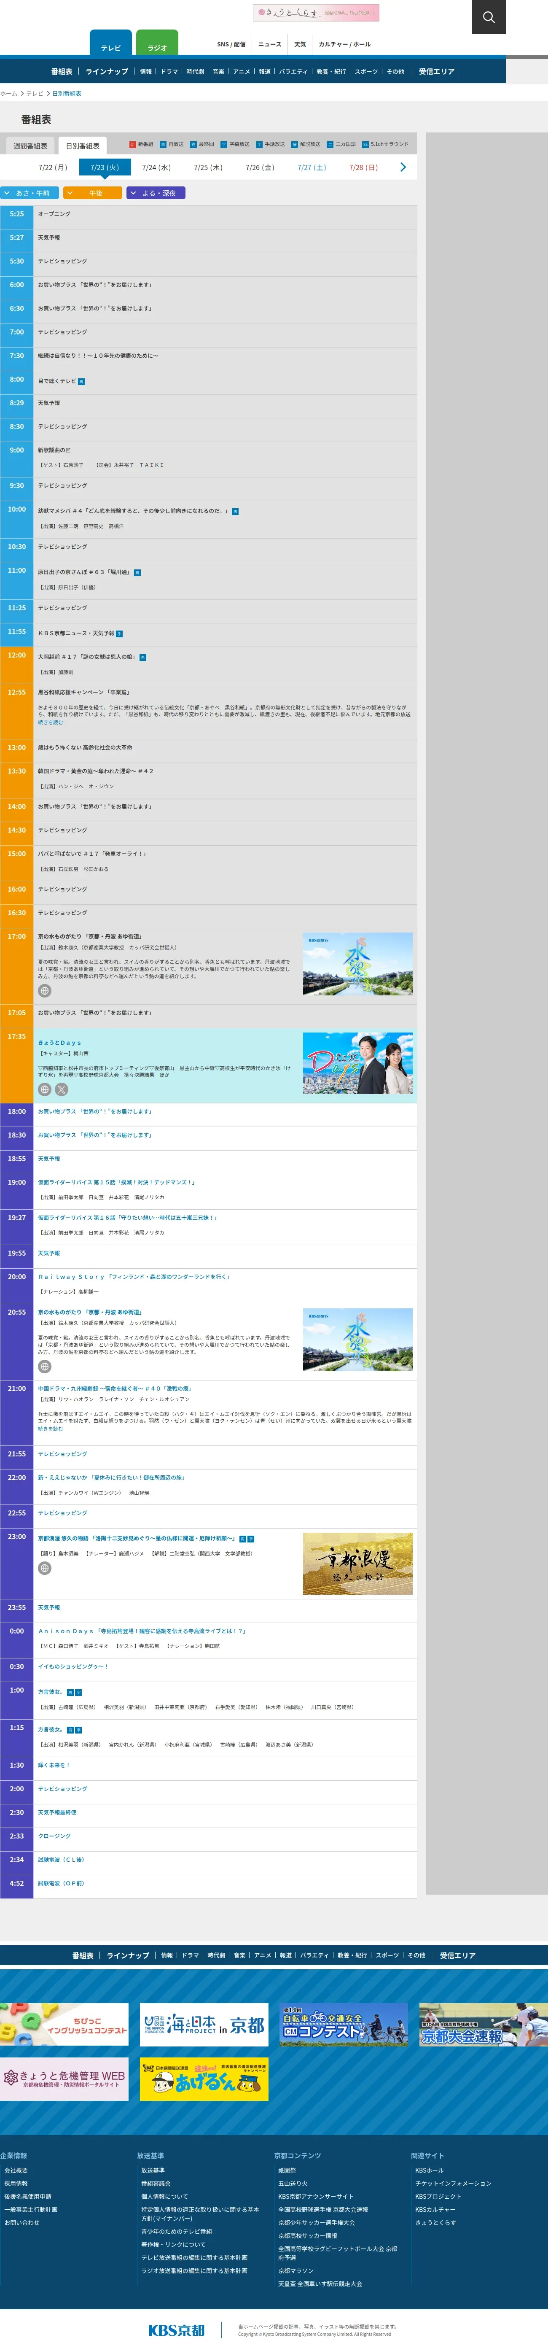Image resolution: width=548 pixels, height=2351 pixels.
Task: Open website icon for the 20:55 京の水ものがたり program
Action: click(44, 1366)
